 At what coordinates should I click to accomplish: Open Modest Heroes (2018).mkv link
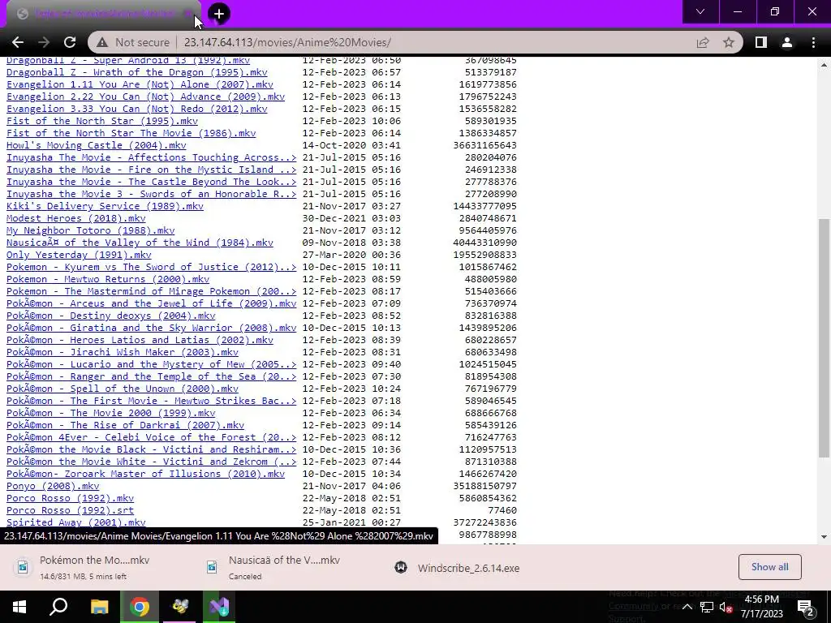(75, 219)
